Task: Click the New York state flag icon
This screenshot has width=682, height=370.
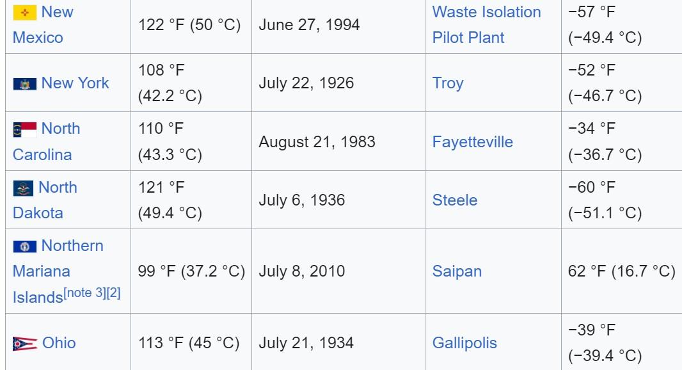Action: pos(25,84)
